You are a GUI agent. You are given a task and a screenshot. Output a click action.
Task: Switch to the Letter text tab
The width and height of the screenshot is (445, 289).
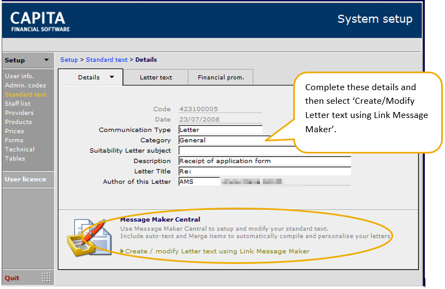tap(156, 77)
